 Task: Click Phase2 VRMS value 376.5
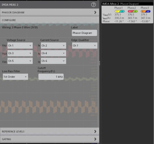(x=131, y=15)
